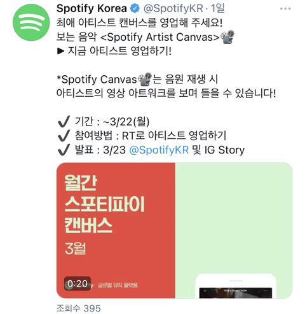
Task: Click the 글로벌 뮤직 플랫폼 caption in video
Action: pyautogui.click(x=118, y=285)
